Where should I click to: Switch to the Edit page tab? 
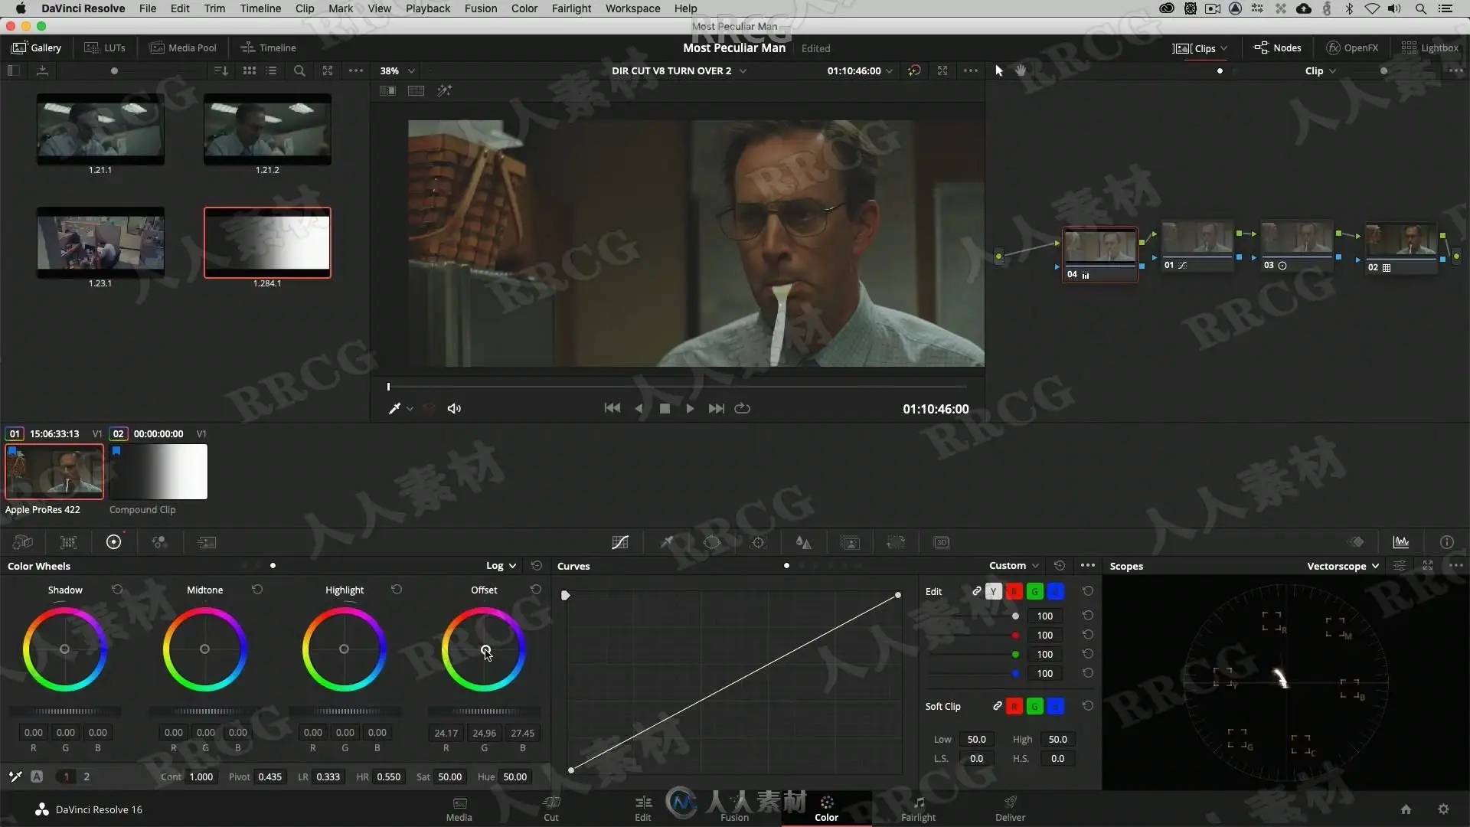click(x=643, y=809)
